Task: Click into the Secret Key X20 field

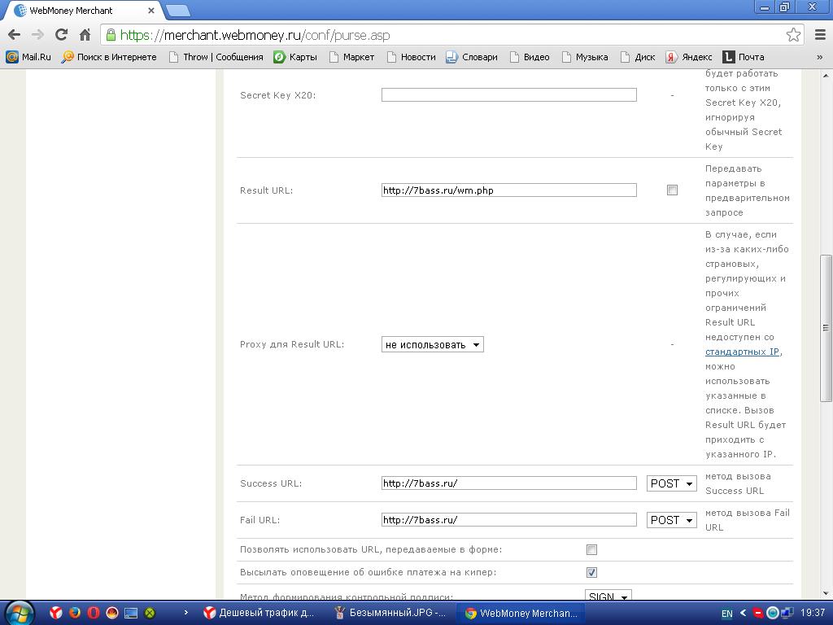Action: [x=508, y=95]
